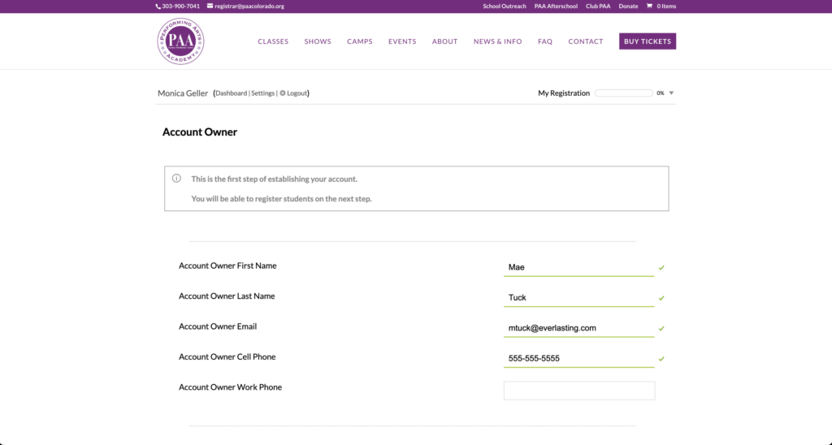Click the 0 Items cart link
Screen dimensions: 832x445
666,6
